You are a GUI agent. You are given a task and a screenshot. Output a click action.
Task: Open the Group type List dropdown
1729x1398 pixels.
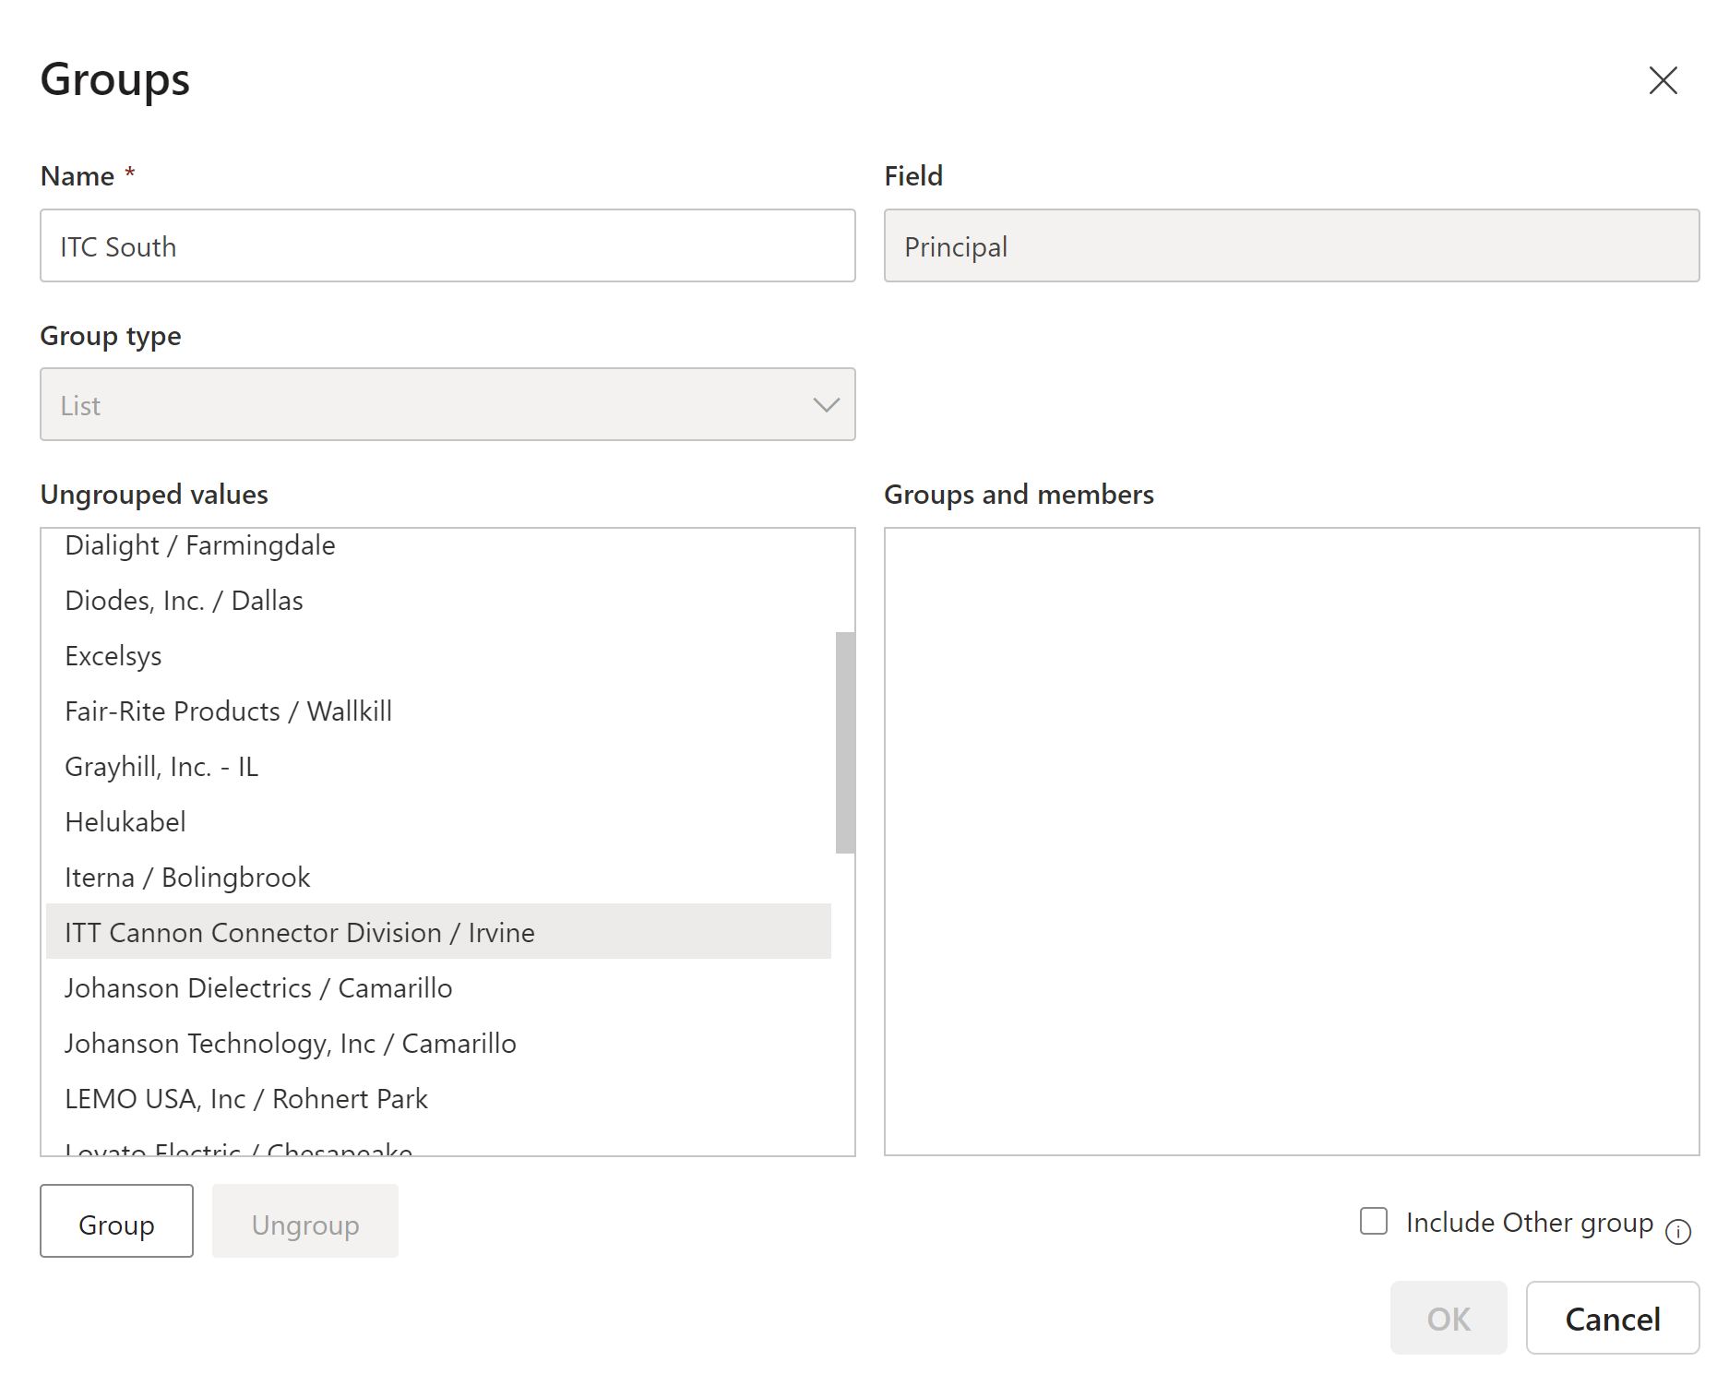point(447,404)
